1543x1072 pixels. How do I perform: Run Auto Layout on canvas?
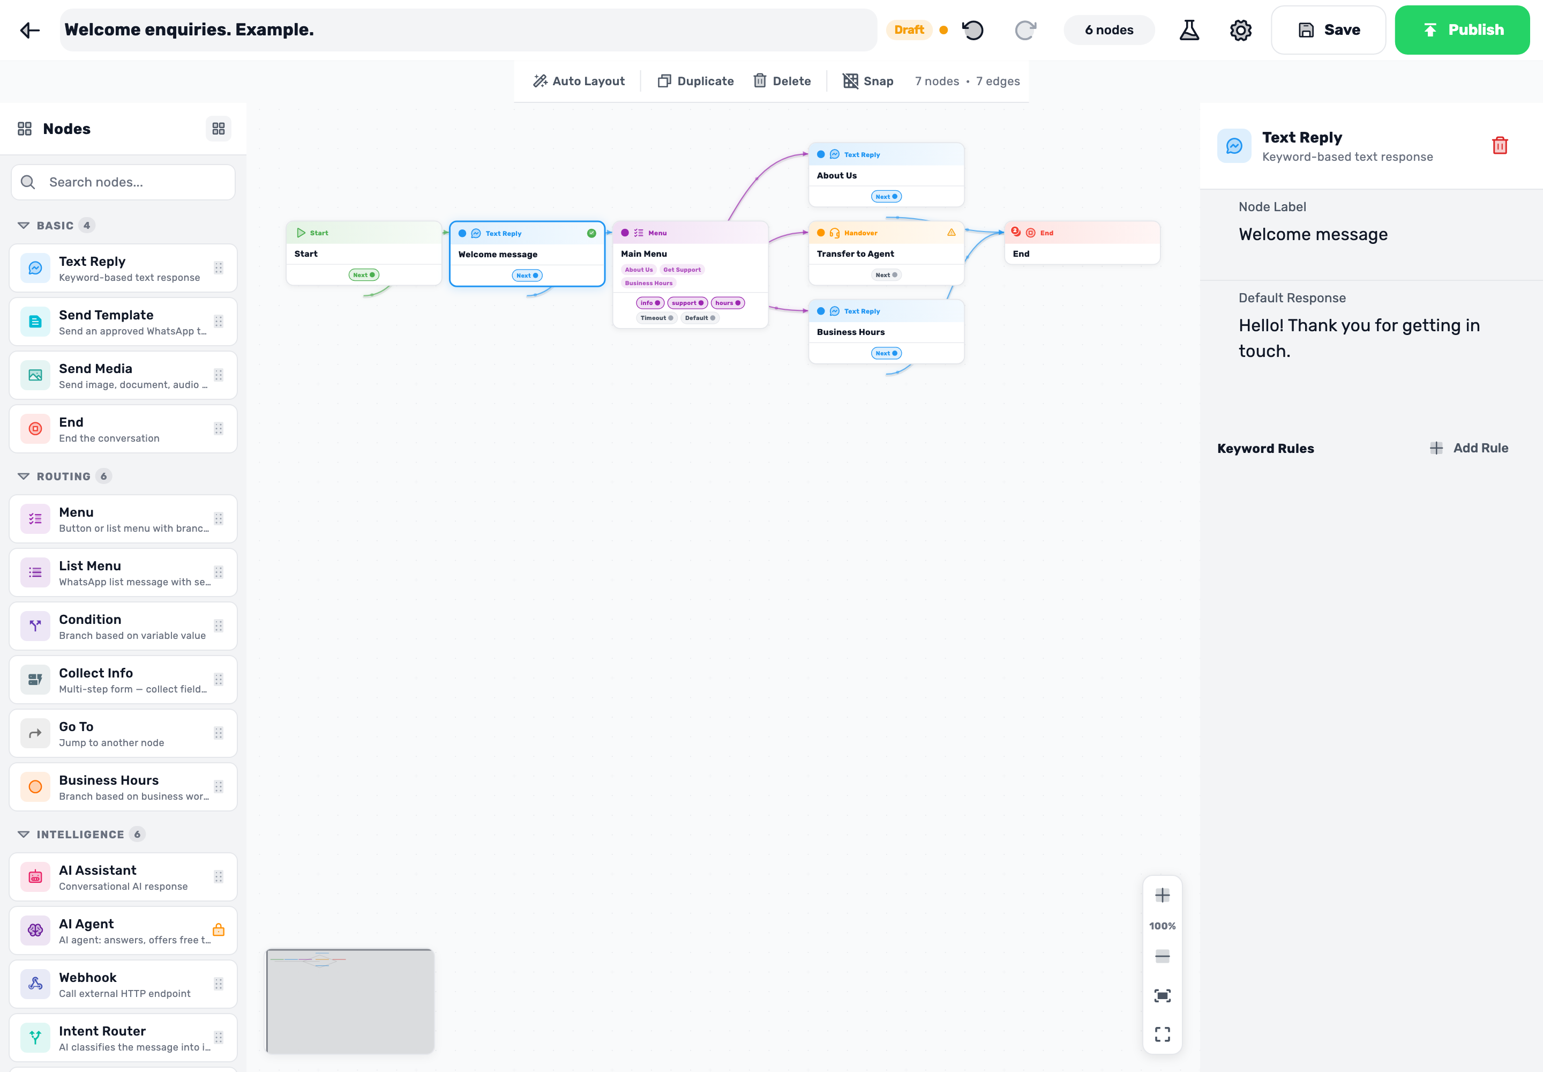[579, 81]
